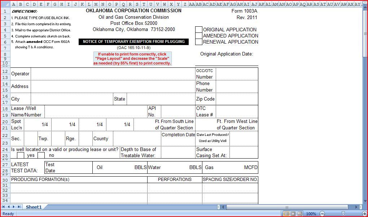Select the Phone Number field
The width and height of the screenshot is (368, 217).
click(237, 87)
